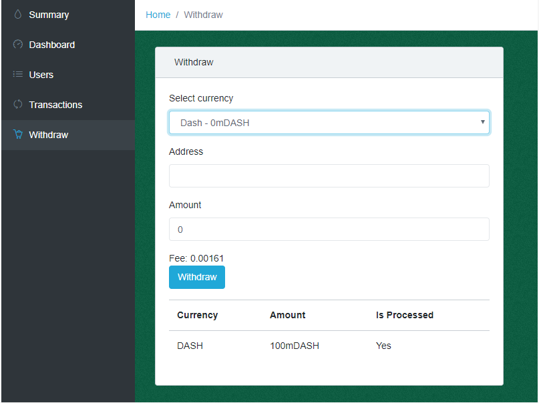
Task: Click the Is Processed column header
Action: [x=405, y=315]
